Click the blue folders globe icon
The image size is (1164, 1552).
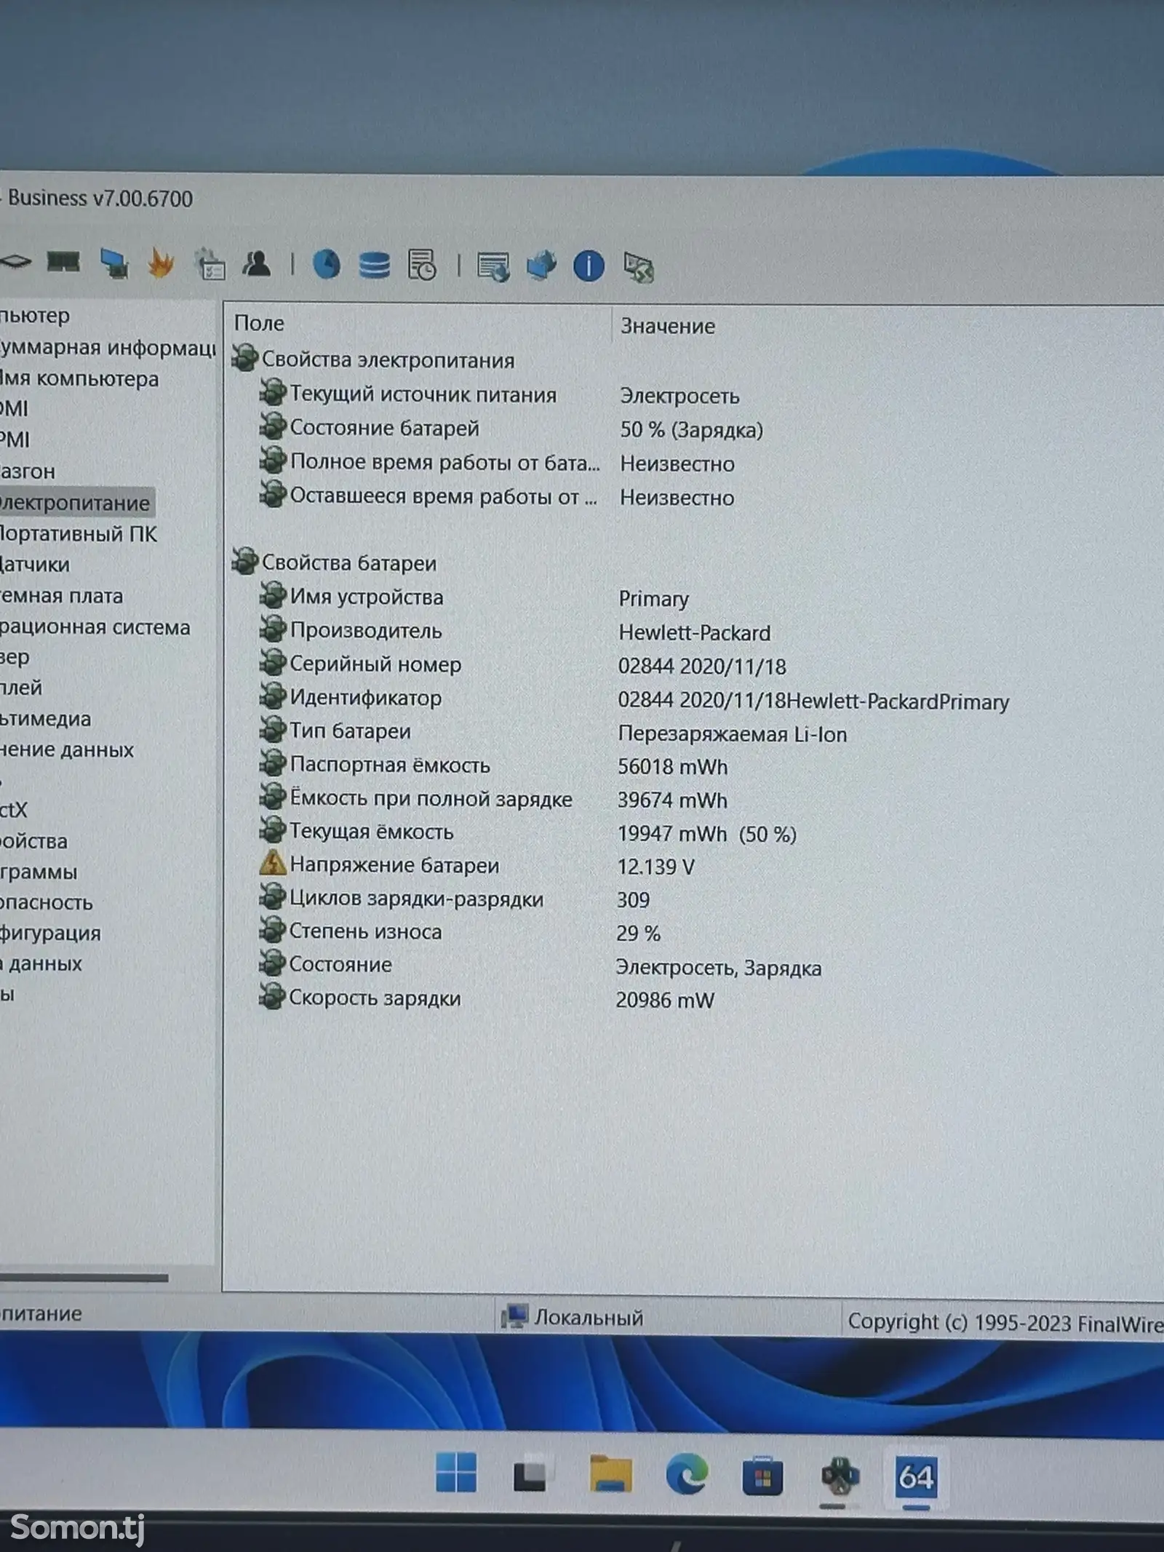(541, 266)
